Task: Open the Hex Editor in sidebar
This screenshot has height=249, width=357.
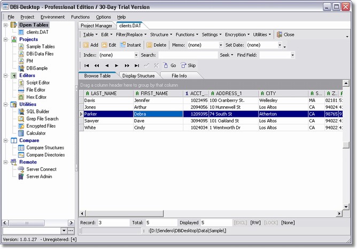Action: [37, 97]
